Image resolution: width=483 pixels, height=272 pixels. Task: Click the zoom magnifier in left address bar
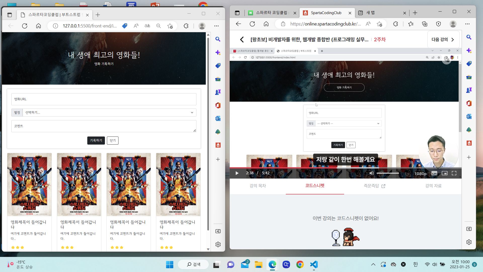coord(158,26)
